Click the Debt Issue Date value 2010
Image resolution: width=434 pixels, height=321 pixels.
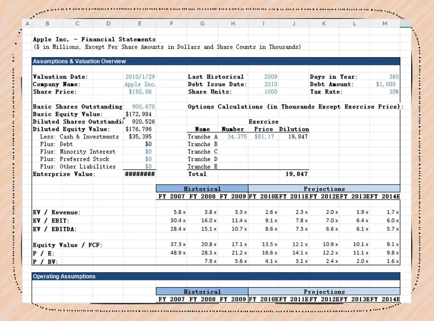tap(271, 84)
